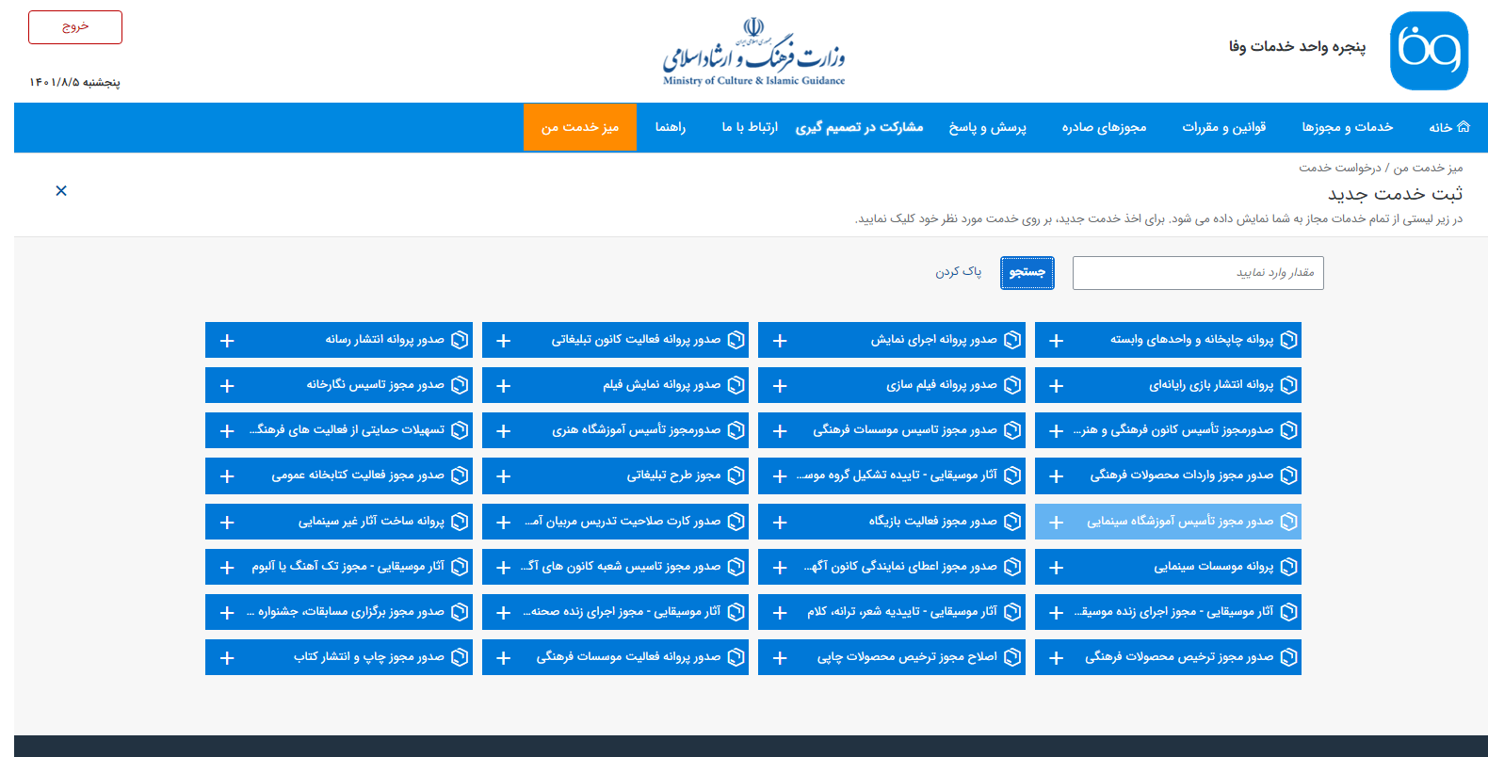Click cube icon of پروانه چاپخانه و واحدهای وابسته
The image size is (1488, 757).
pyautogui.click(x=1289, y=340)
